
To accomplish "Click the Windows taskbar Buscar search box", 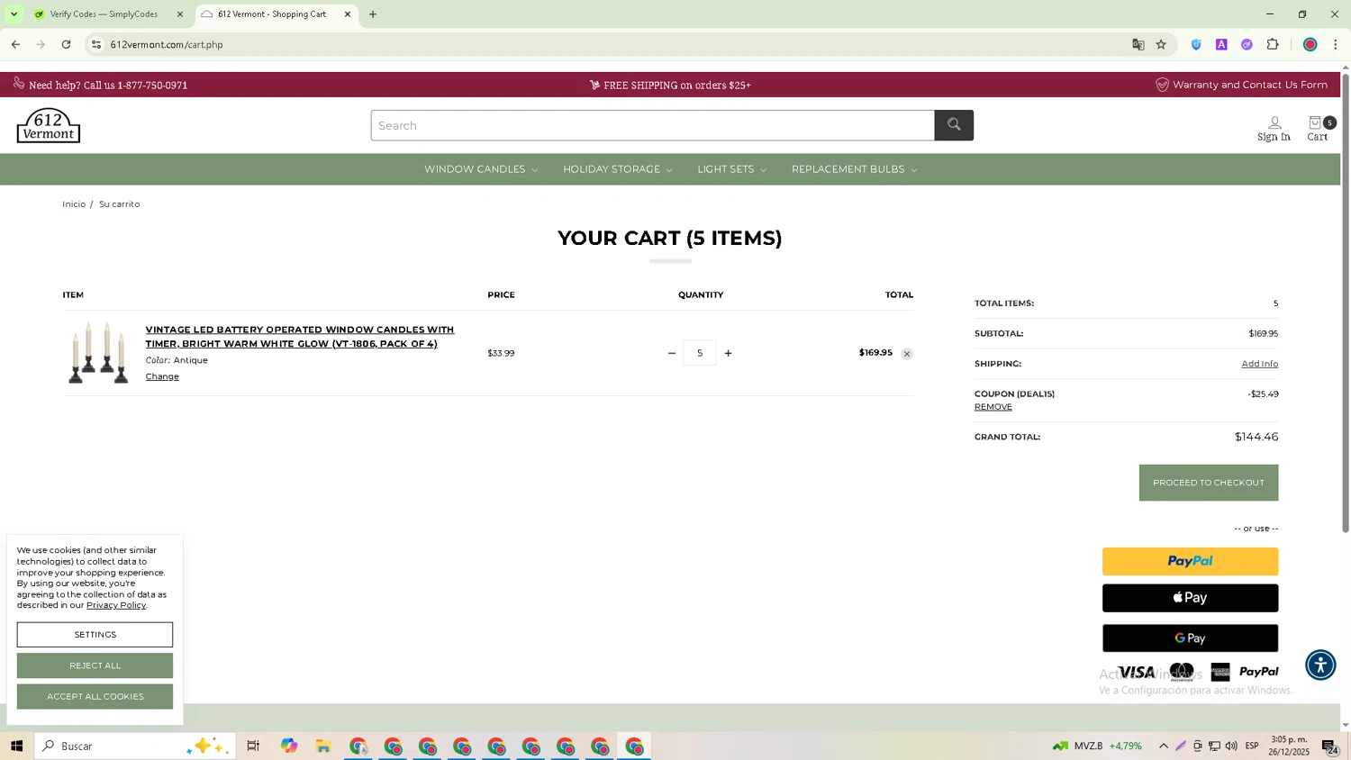I will pyautogui.click(x=135, y=746).
